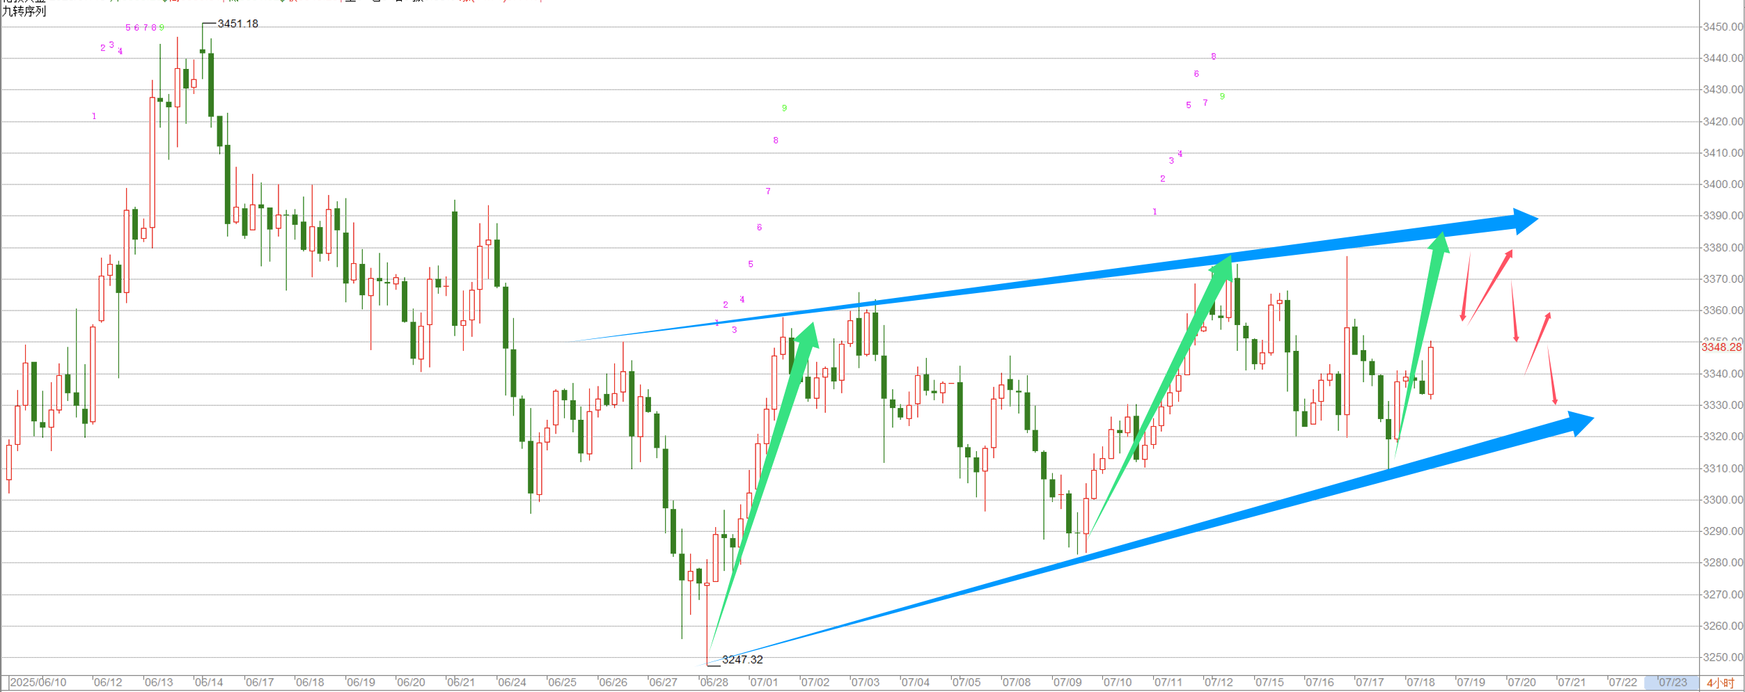Click the green 9 sequence marker near 07/12
This screenshot has height=692, width=1745.
tap(1222, 97)
